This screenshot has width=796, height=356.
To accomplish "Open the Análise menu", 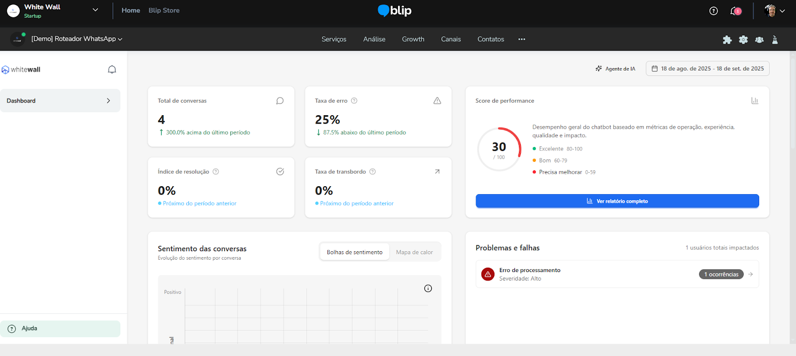I will coord(374,39).
